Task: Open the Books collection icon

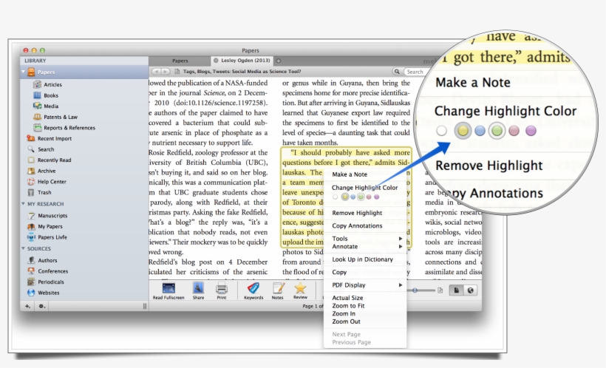Action: tap(37, 95)
